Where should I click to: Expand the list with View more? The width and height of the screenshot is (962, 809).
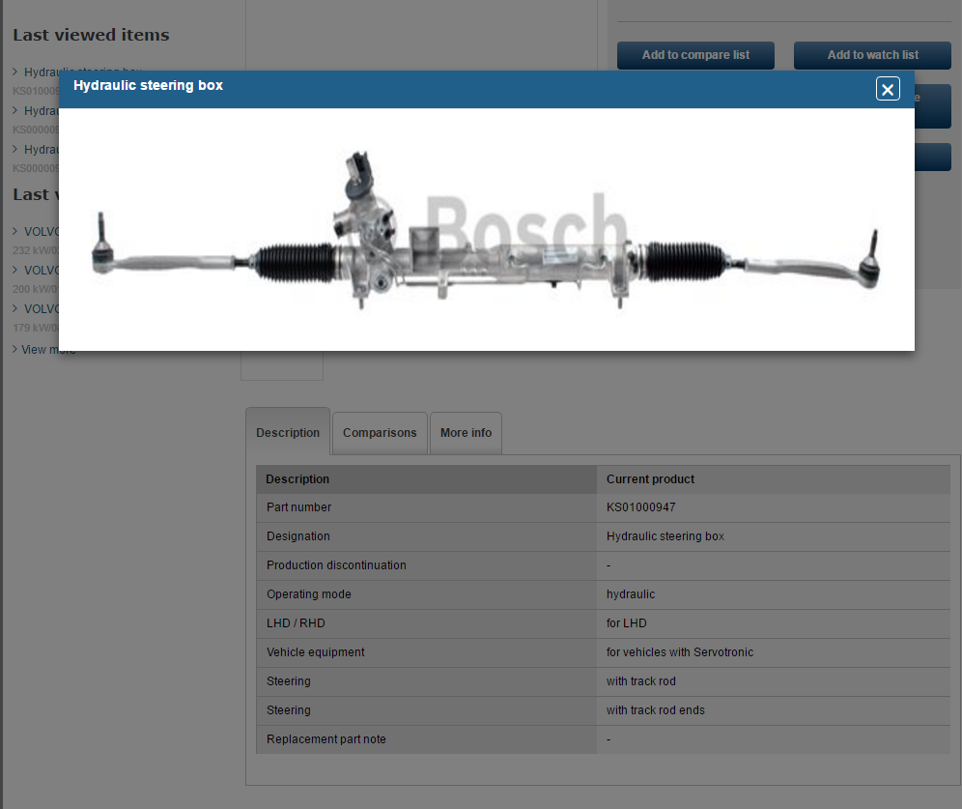[x=47, y=350]
